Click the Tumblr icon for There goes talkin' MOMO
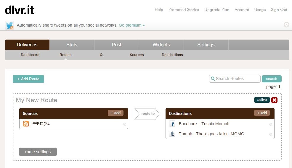 pyautogui.click(x=172, y=134)
